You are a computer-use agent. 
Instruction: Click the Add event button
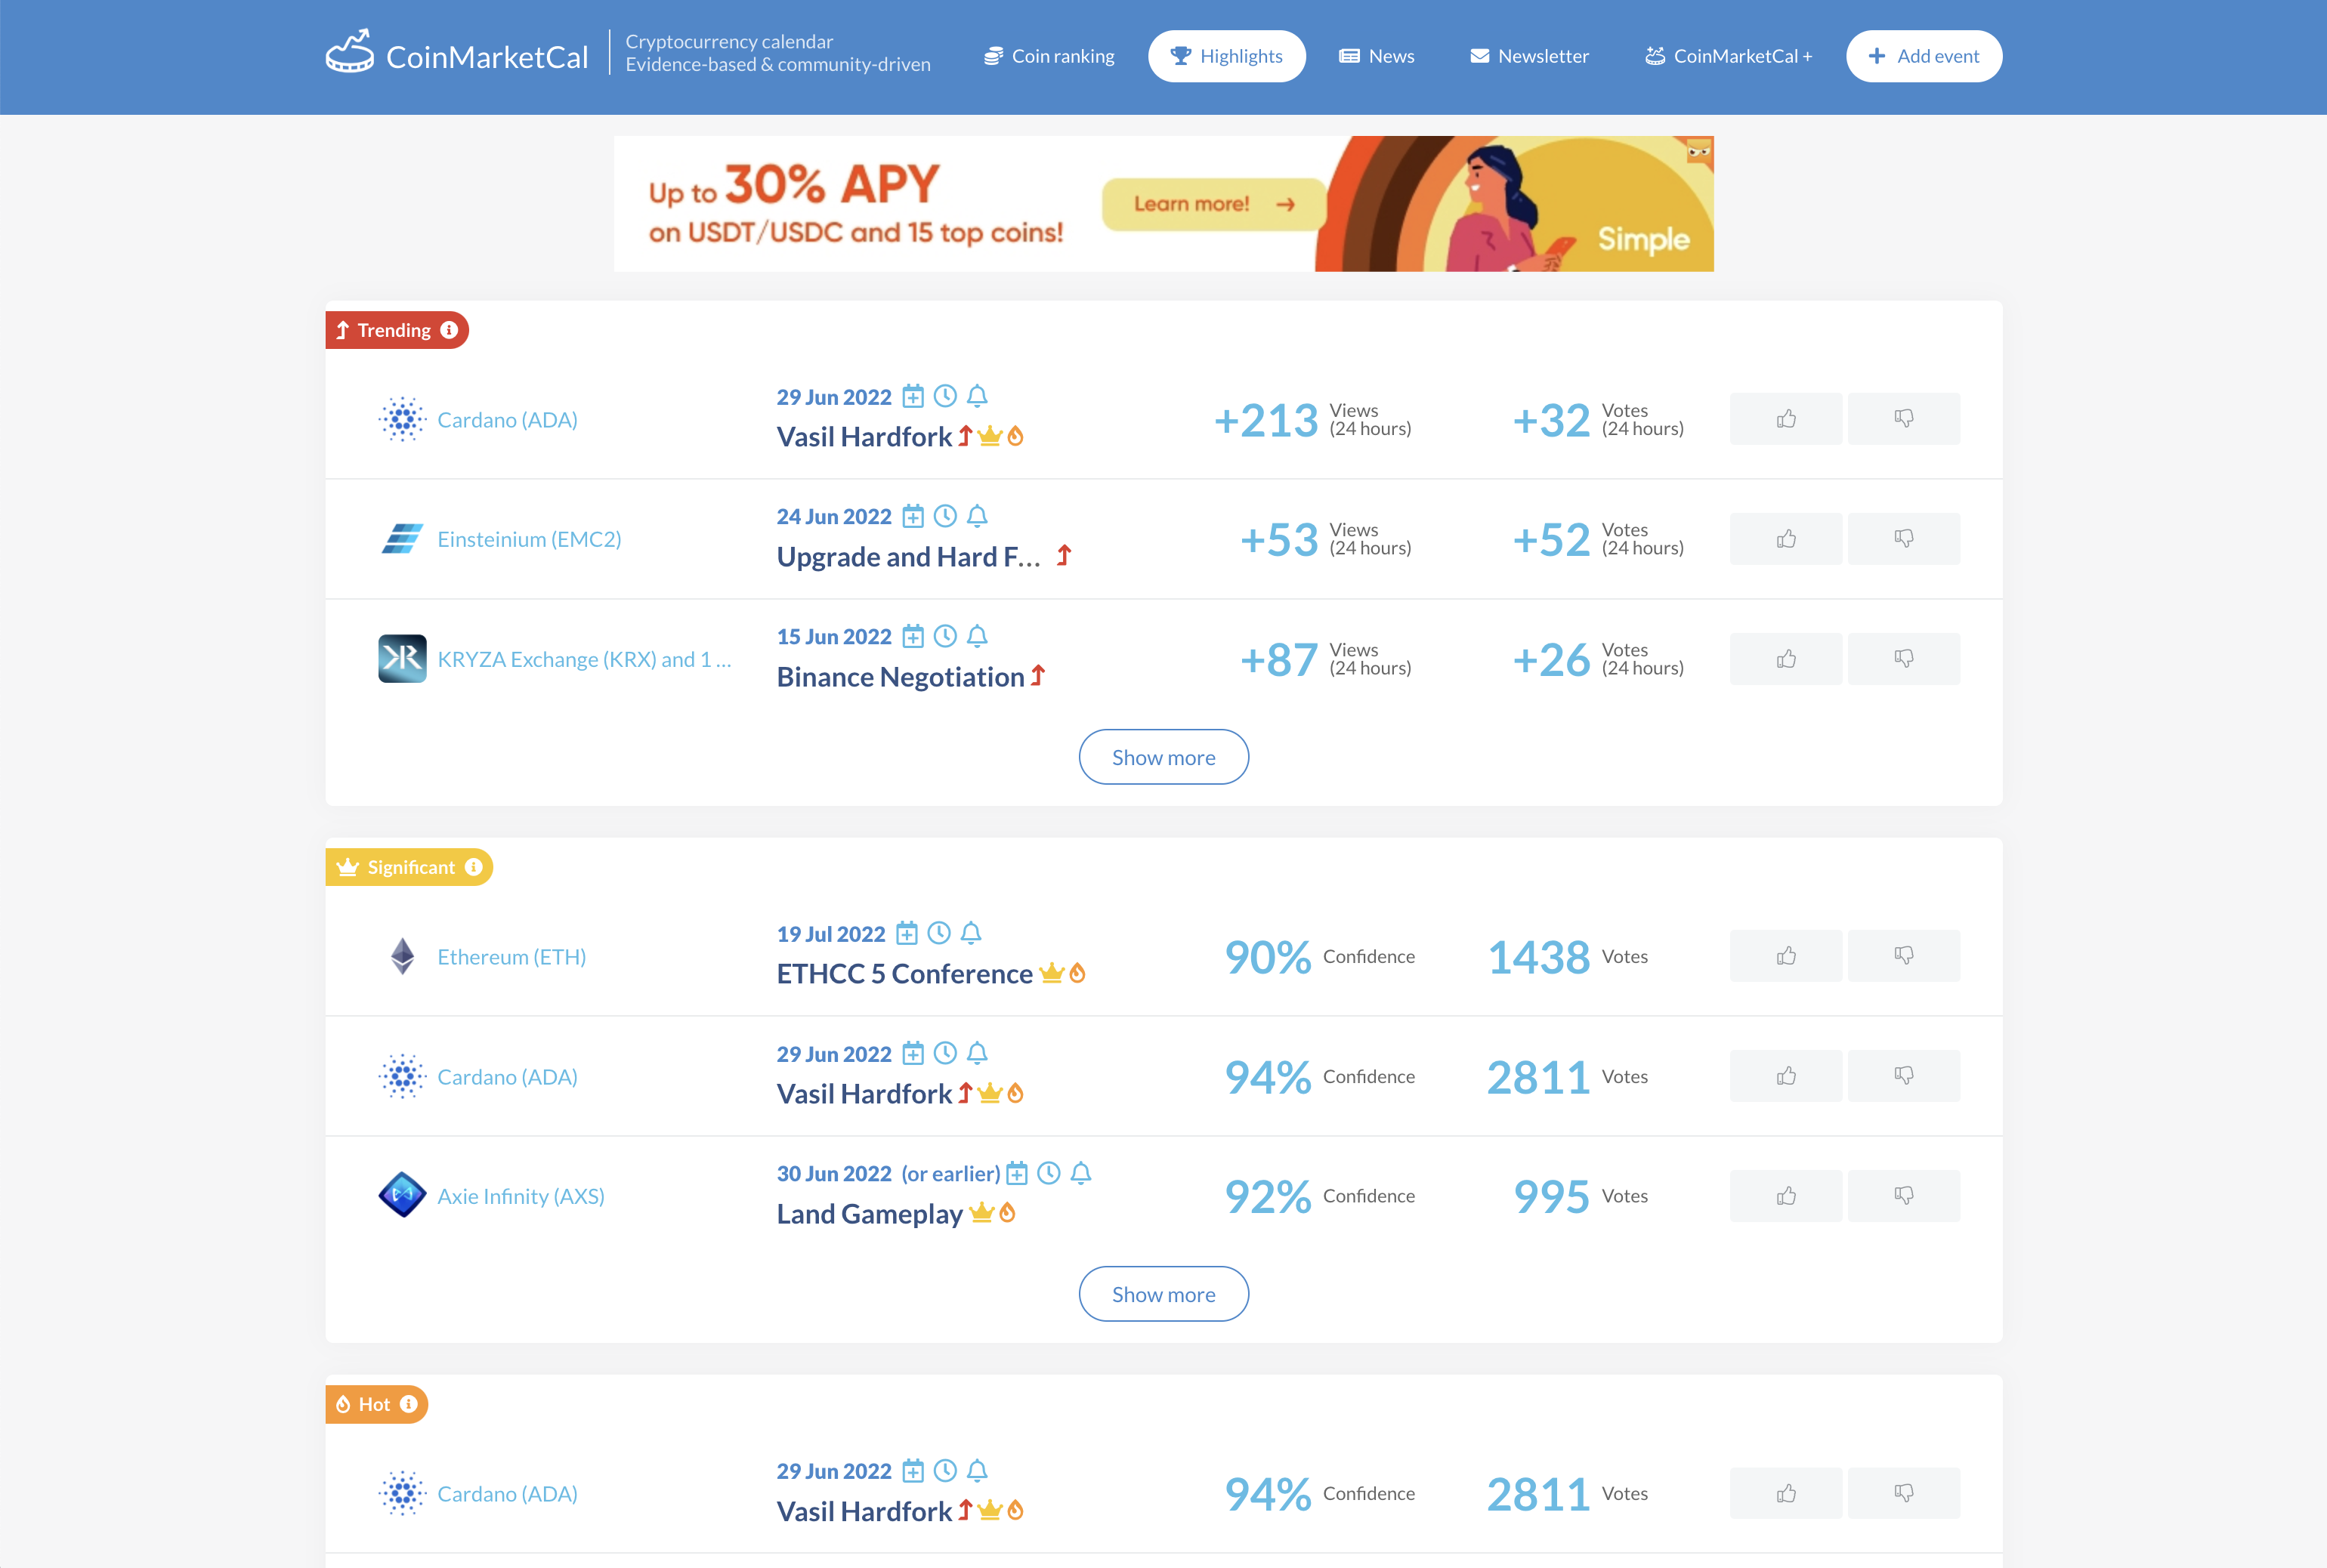click(1924, 56)
